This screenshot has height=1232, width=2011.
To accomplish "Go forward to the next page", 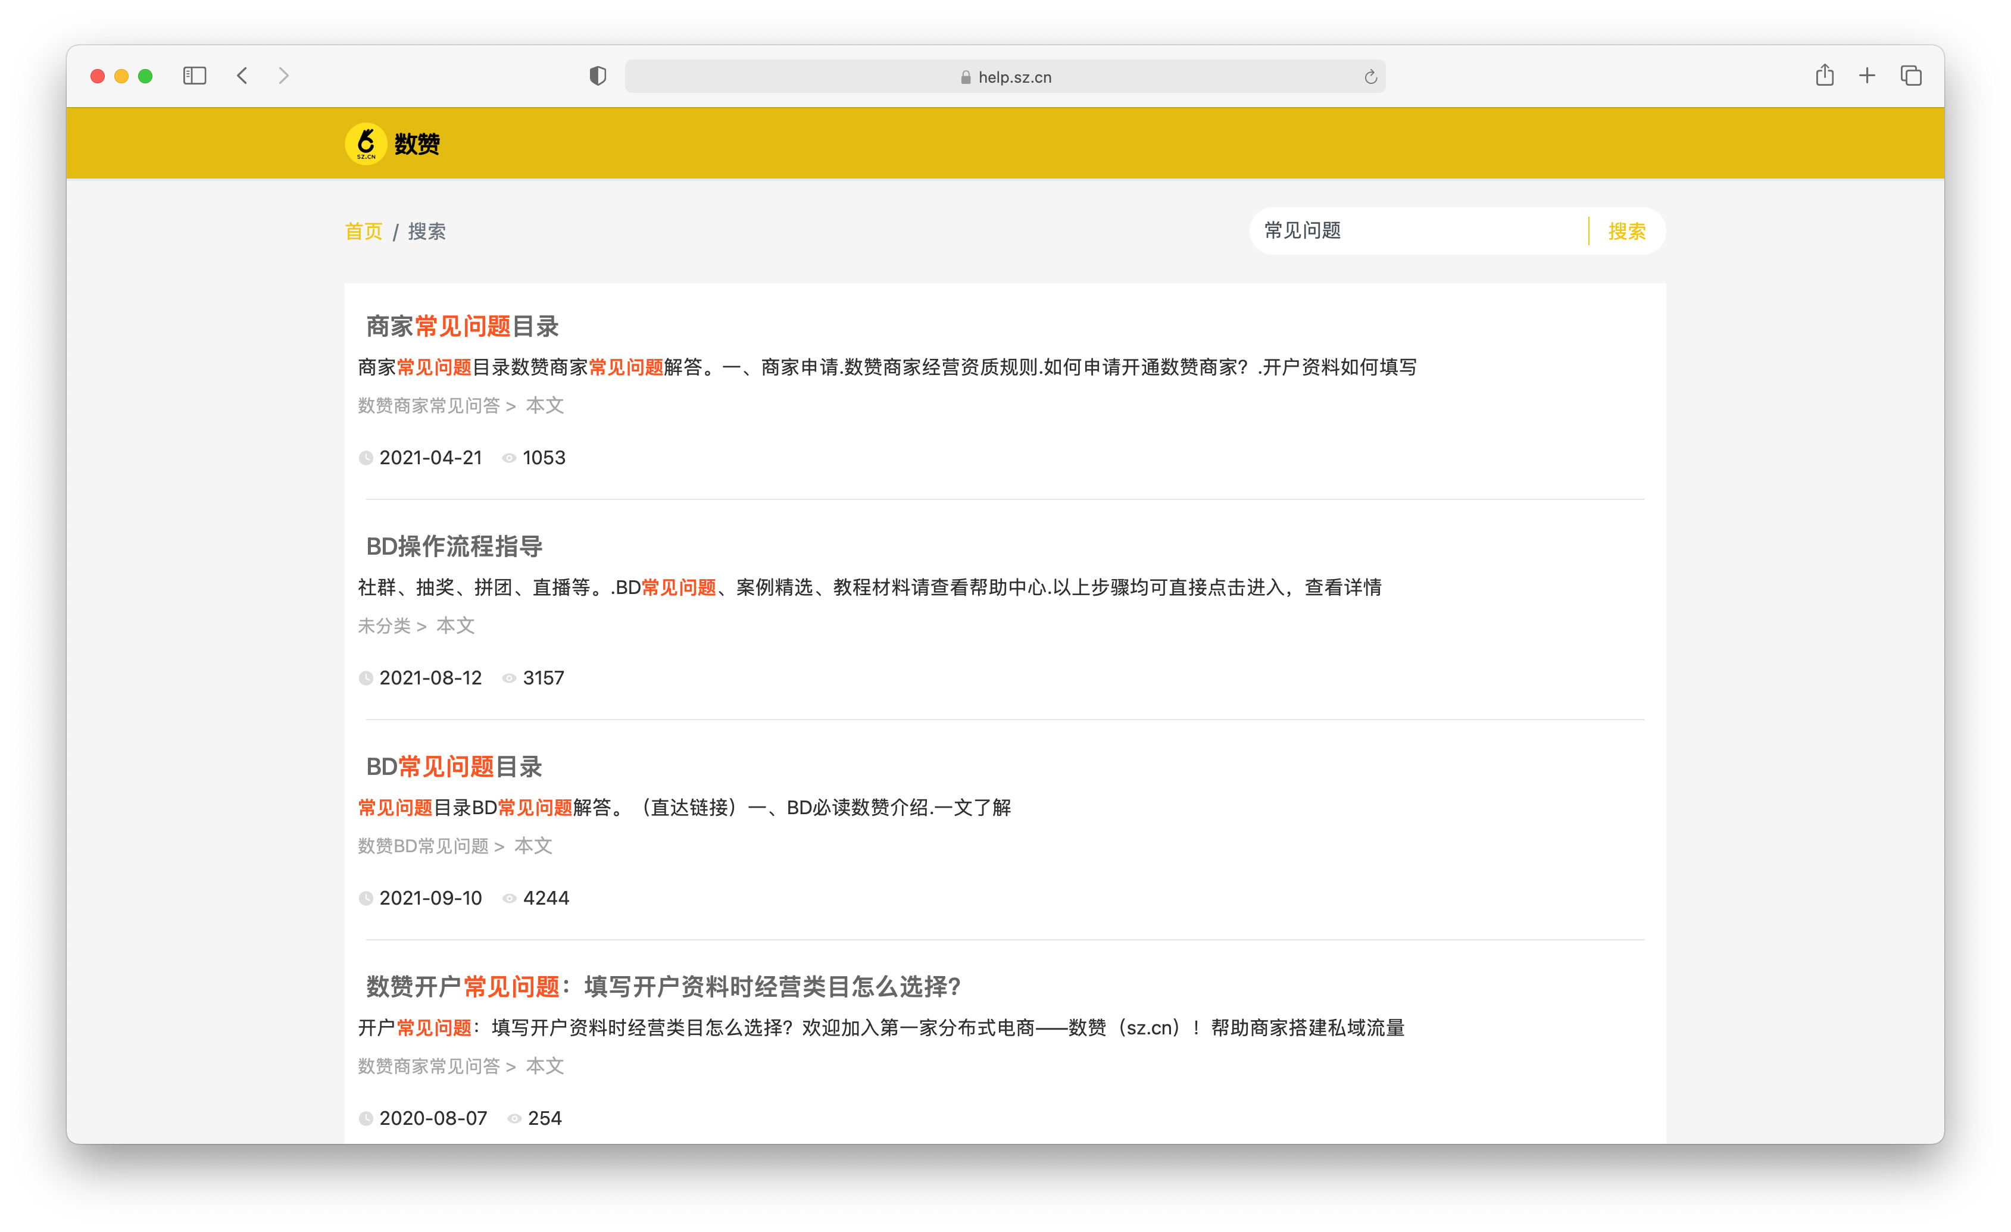I will click(x=283, y=76).
